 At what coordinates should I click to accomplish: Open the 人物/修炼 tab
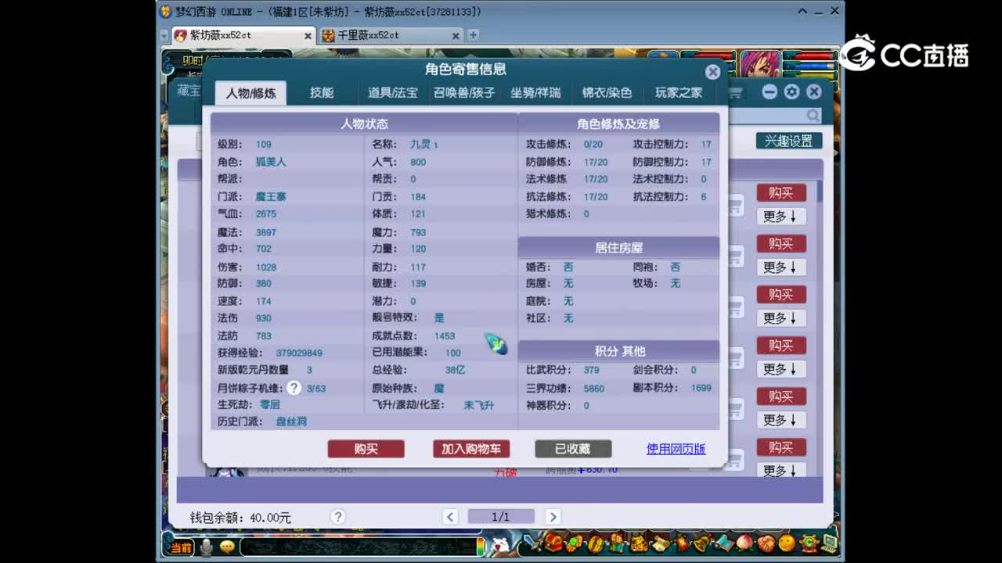tap(250, 93)
